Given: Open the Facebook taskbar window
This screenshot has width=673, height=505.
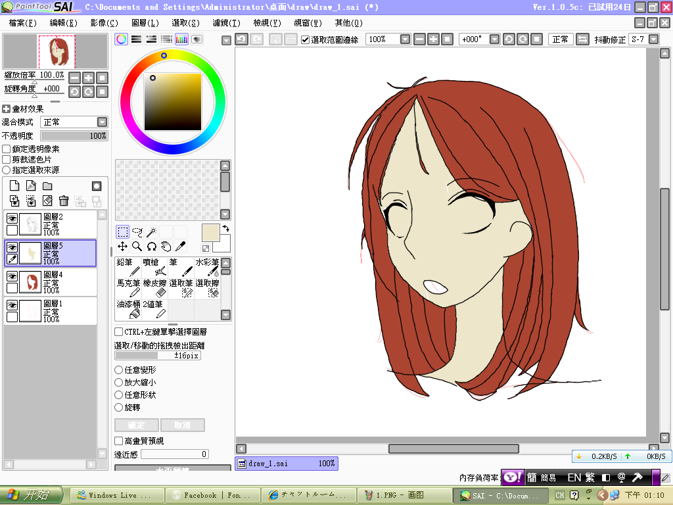Looking at the screenshot, I should pos(213,496).
